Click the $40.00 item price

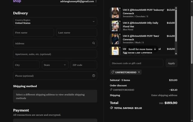click(171, 23)
